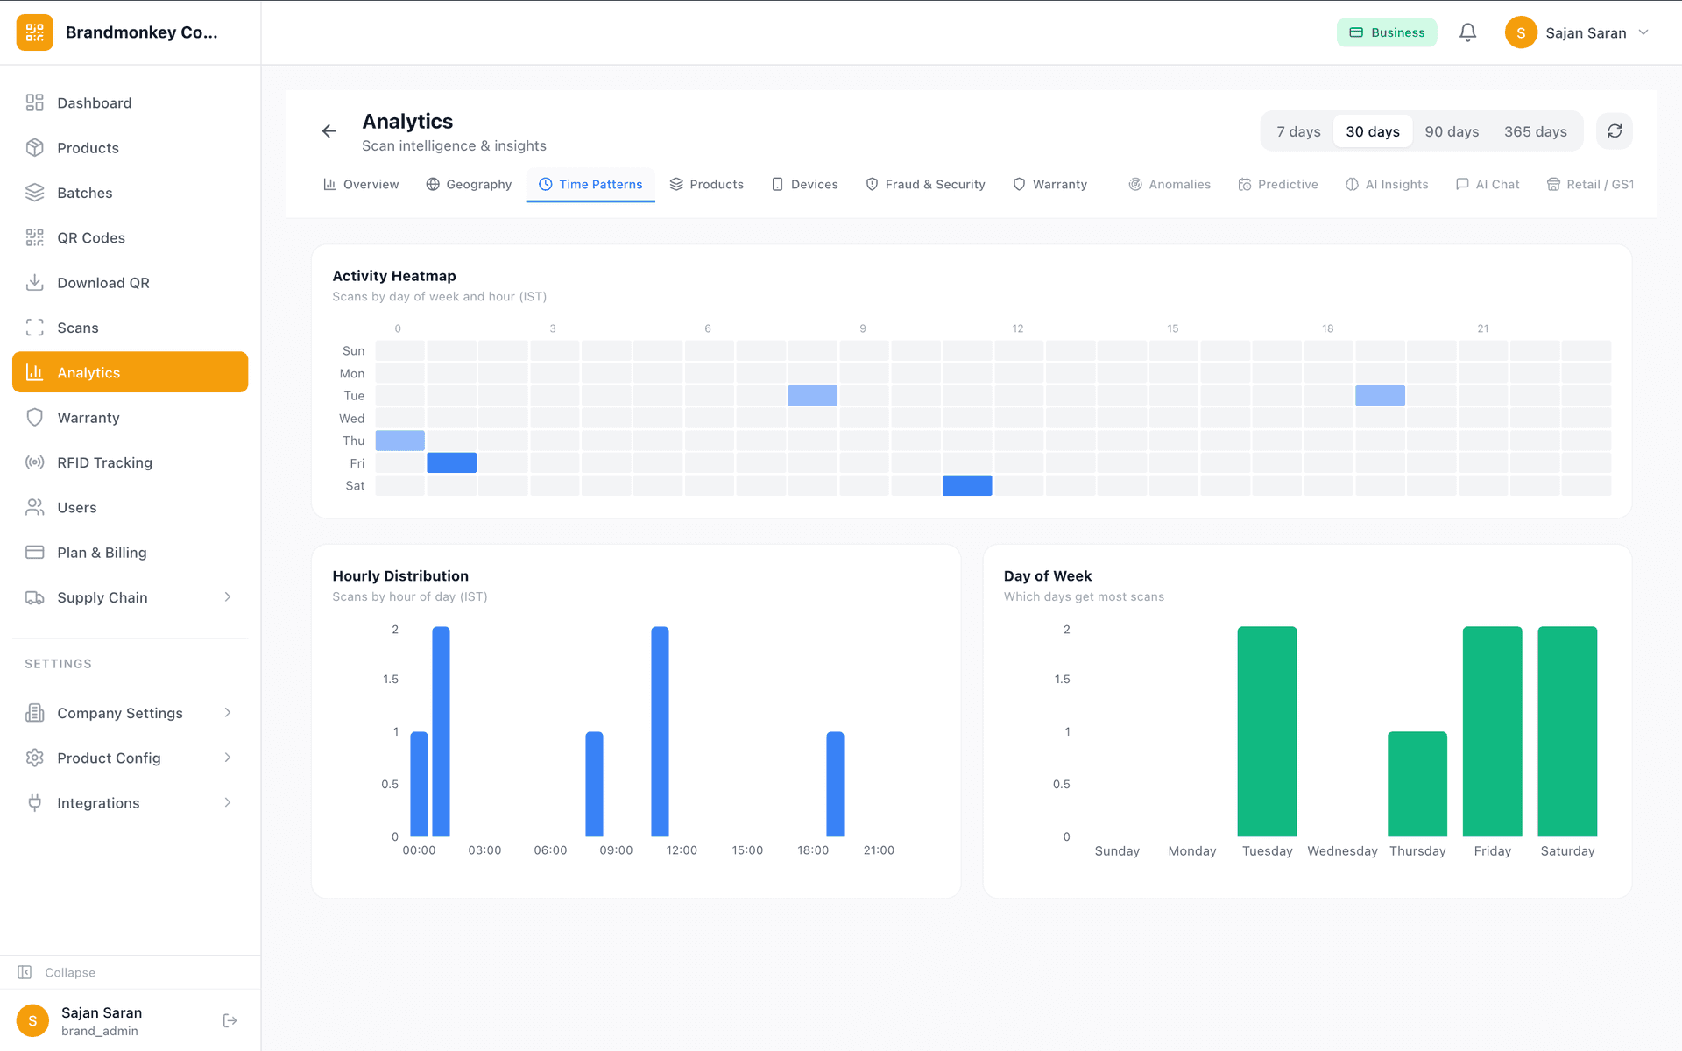Select the Download QR tool
1682x1051 pixels.
(x=102, y=282)
